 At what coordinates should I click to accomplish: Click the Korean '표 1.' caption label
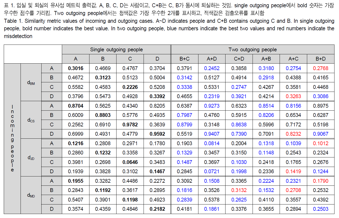pos(9,5)
